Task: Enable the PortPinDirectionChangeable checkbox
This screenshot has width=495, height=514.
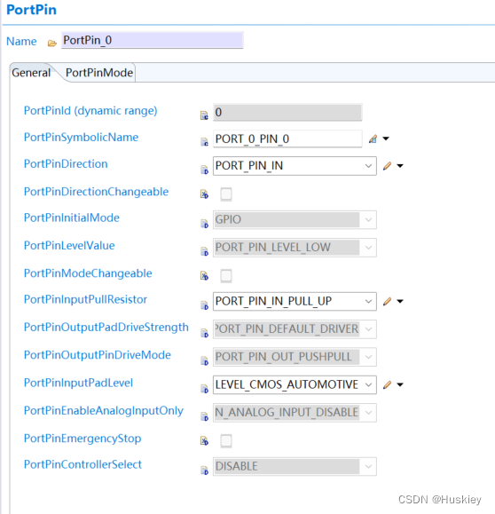Action: (x=226, y=194)
